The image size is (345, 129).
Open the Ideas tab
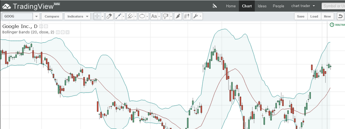point(262,6)
